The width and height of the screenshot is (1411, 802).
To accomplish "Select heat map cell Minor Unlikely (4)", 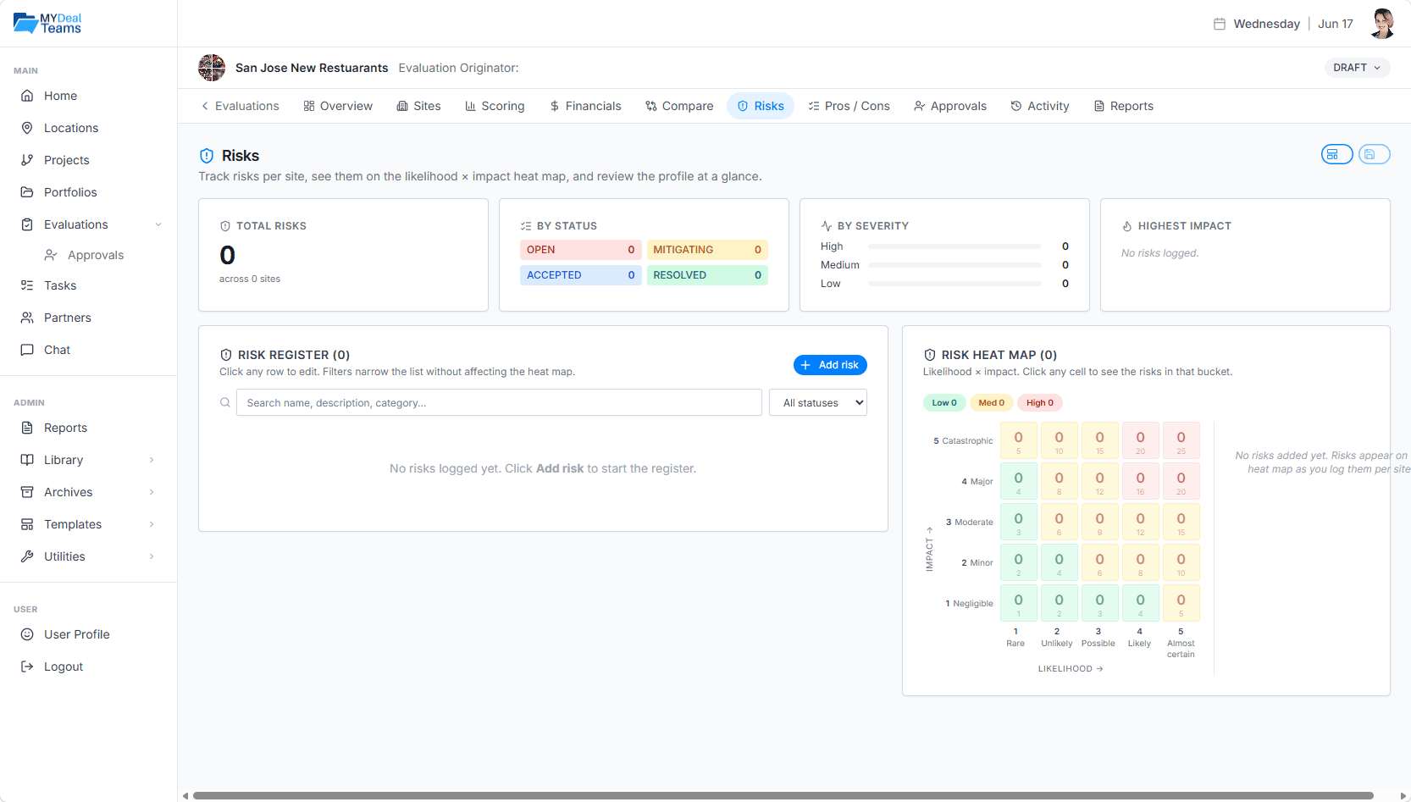I will pos(1060,562).
